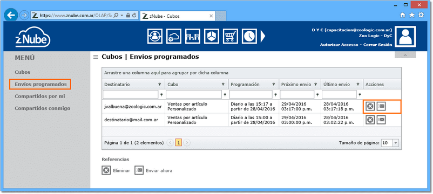Select the 'Diario a las 15:17' schedule cell
The image size is (433, 194).
pyautogui.click(x=253, y=106)
